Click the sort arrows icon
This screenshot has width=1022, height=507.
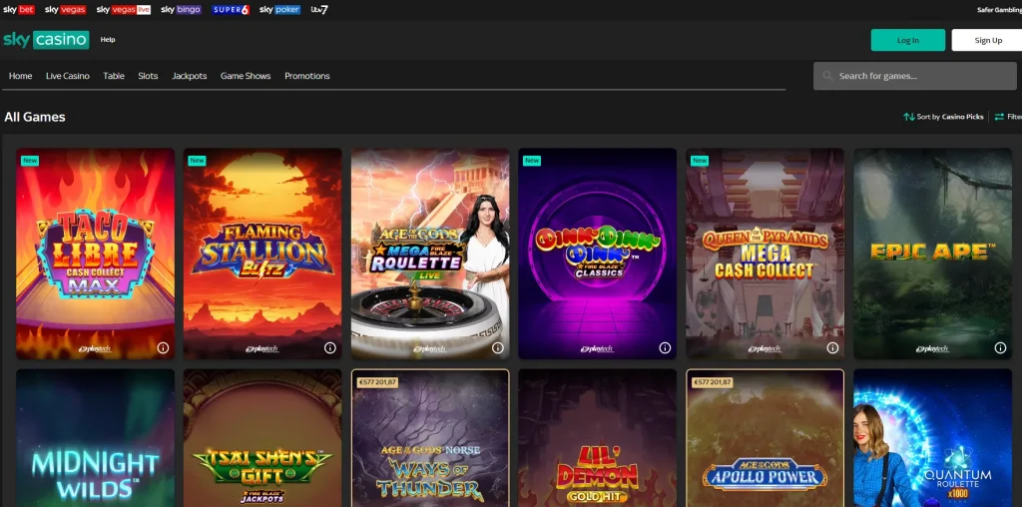point(908,117)
